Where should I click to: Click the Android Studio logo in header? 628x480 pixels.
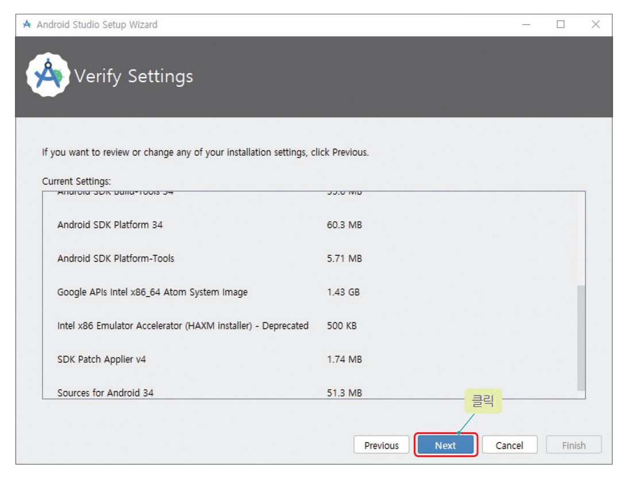[x=48, y=75]
